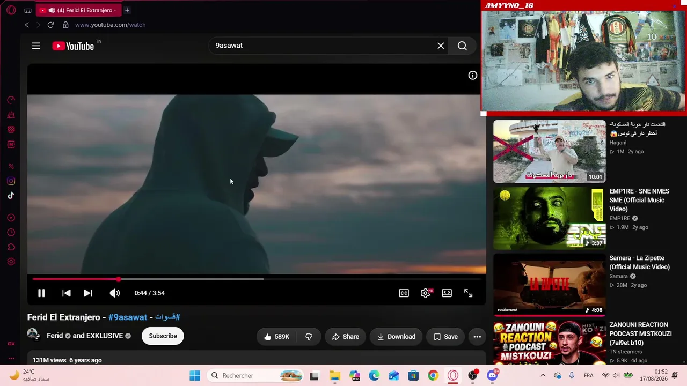Open the video settings gear
Viewport: 687px width, 386px height.
(x=426, y=293)
